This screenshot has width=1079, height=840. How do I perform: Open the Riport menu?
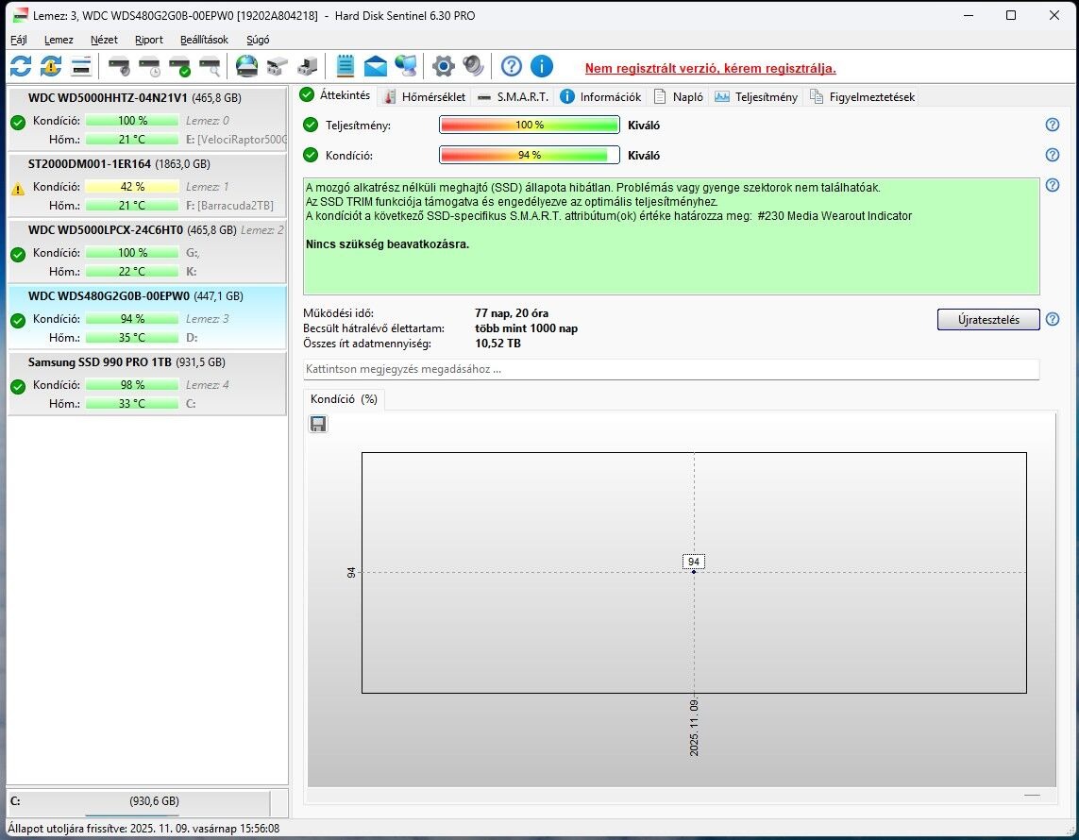(x=148, y=40)
